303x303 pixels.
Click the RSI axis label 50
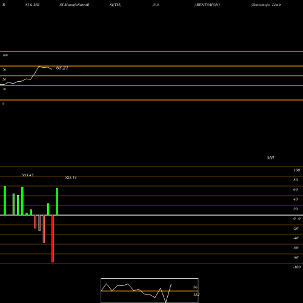[4, 79]
